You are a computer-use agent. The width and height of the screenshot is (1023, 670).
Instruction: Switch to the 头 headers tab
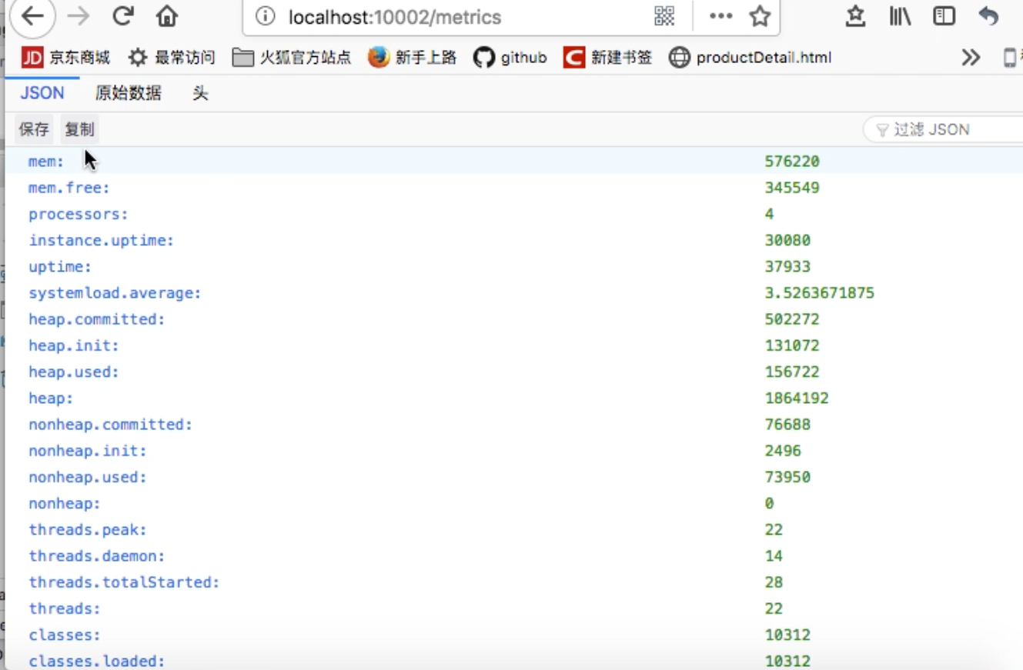[200, 93]
